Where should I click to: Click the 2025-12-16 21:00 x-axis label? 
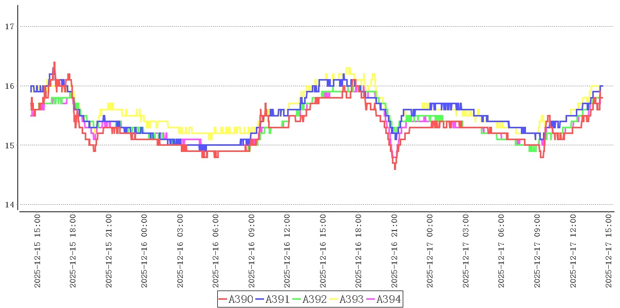pos(394,251)
